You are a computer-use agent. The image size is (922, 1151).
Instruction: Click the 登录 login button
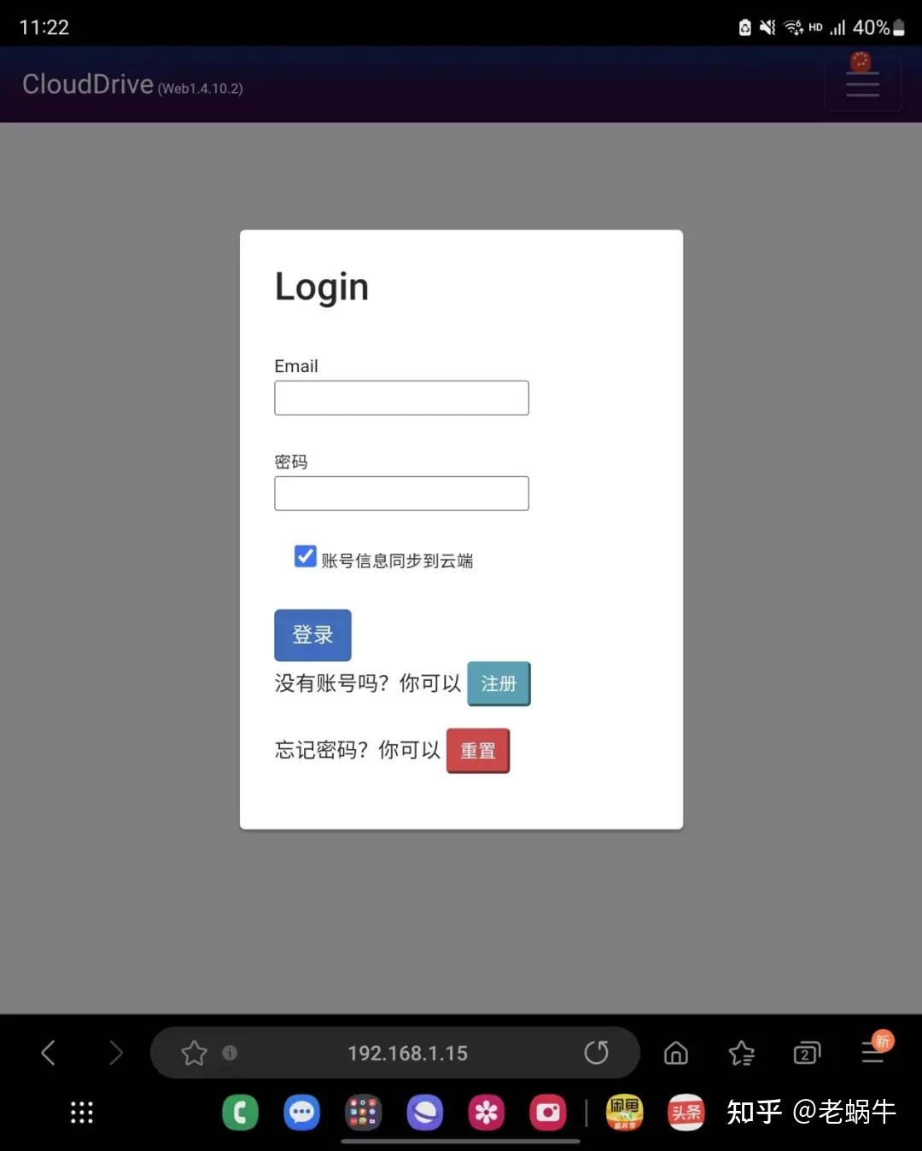[312, 635]
